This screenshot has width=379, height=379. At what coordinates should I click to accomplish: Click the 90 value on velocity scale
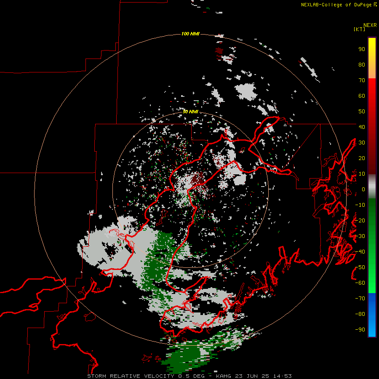pyautogui.click(x=362, y=49)
